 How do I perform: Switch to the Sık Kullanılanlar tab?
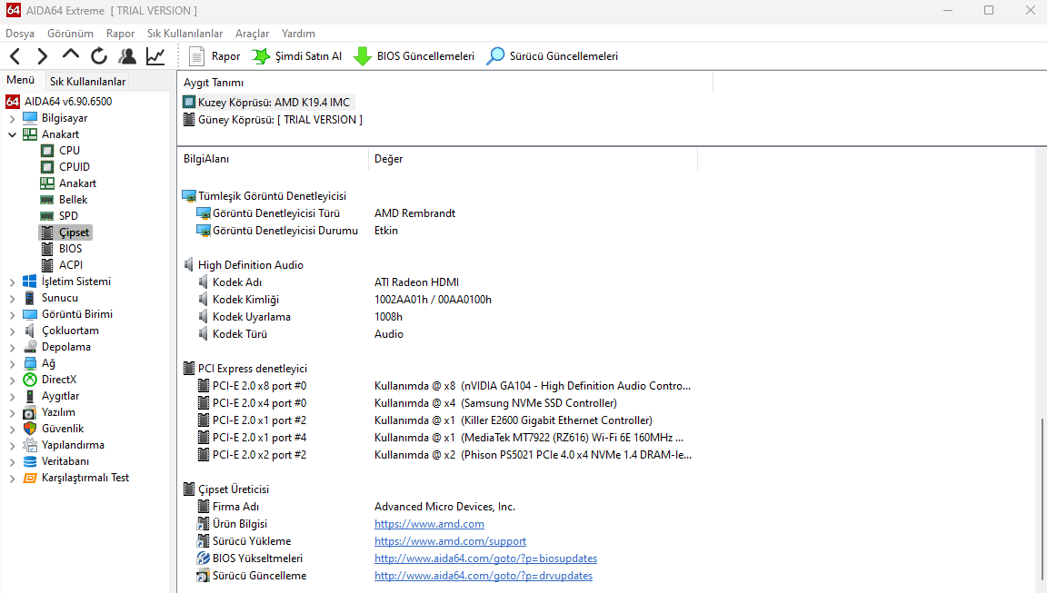[87, 82]
